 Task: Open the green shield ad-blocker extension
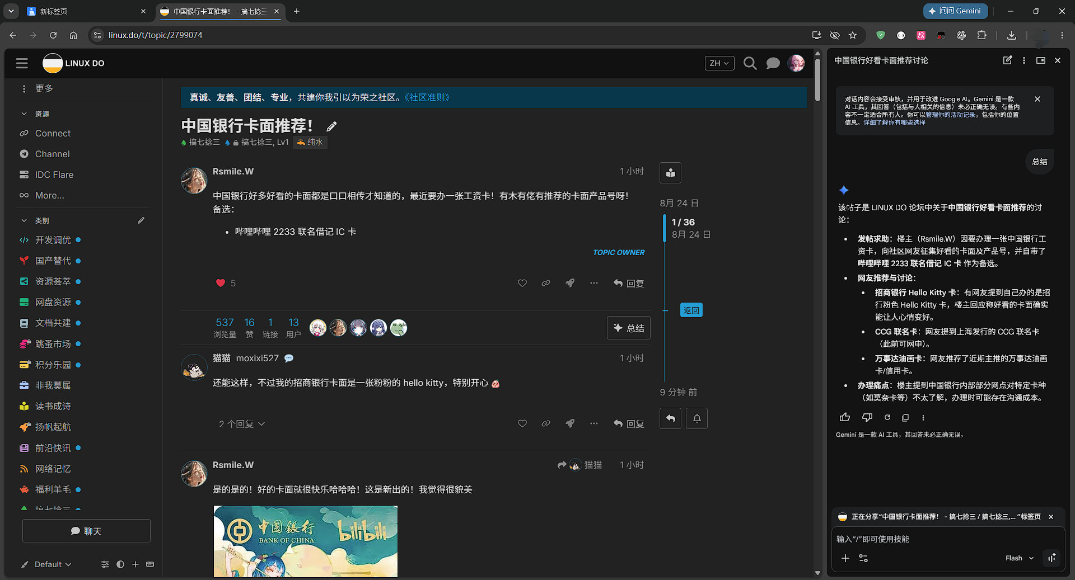[881, 35]
